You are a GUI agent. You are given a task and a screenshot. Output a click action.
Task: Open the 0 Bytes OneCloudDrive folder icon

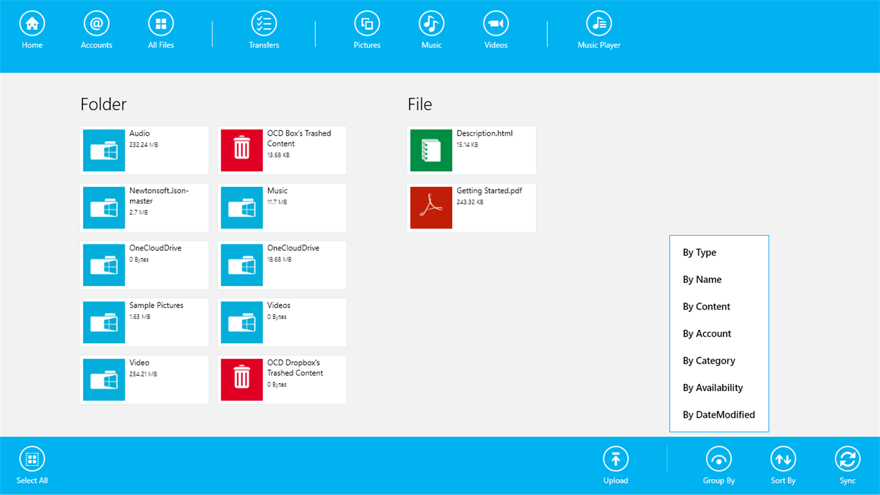click(x=104, y=265)
